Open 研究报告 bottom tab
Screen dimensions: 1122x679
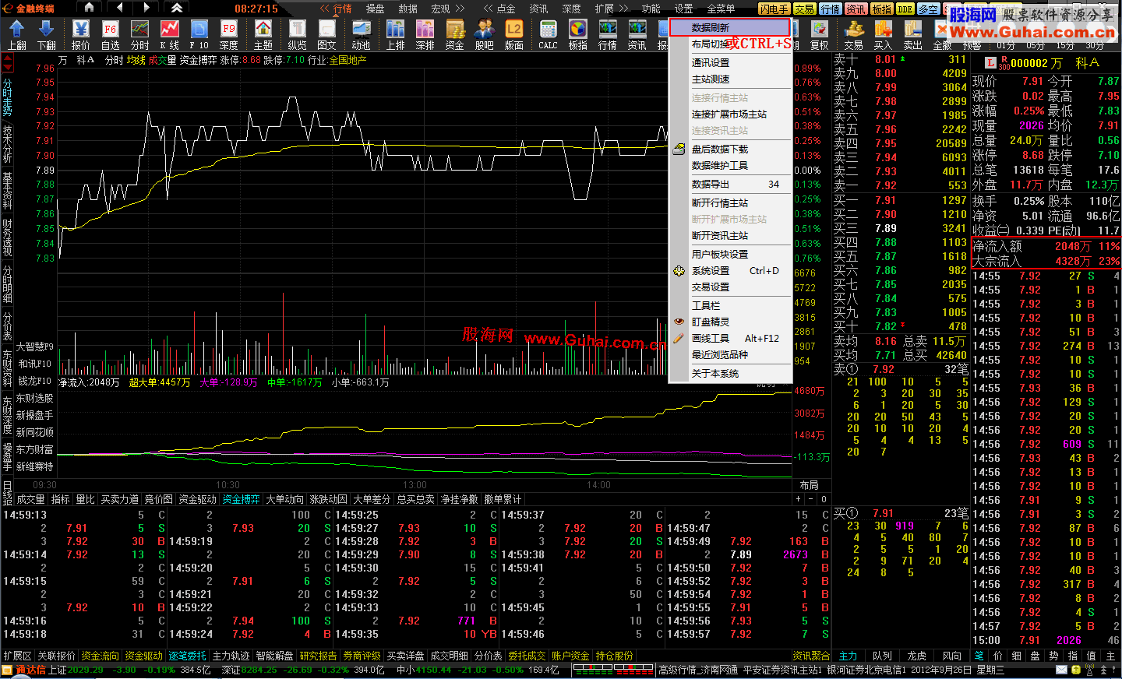(x=319, y=656)
